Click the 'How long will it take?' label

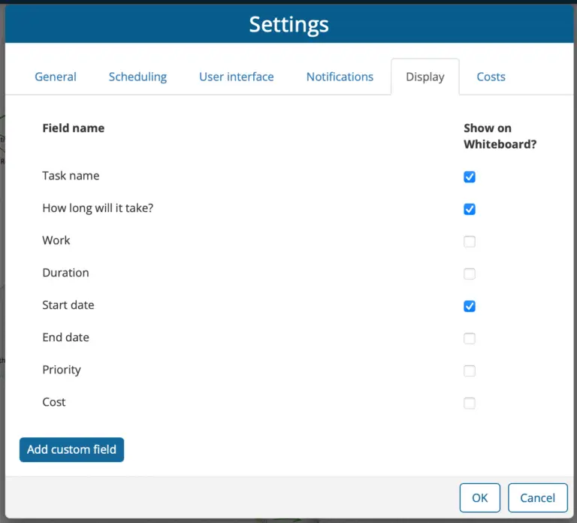tap(98, 208)
